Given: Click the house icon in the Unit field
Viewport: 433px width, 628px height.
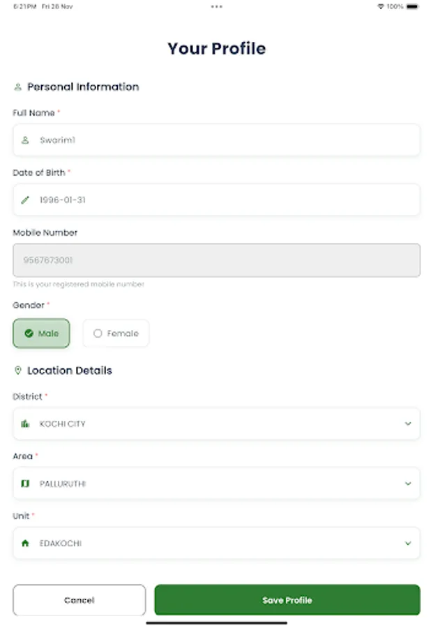Looking at the screenshot, I should 26,543.
